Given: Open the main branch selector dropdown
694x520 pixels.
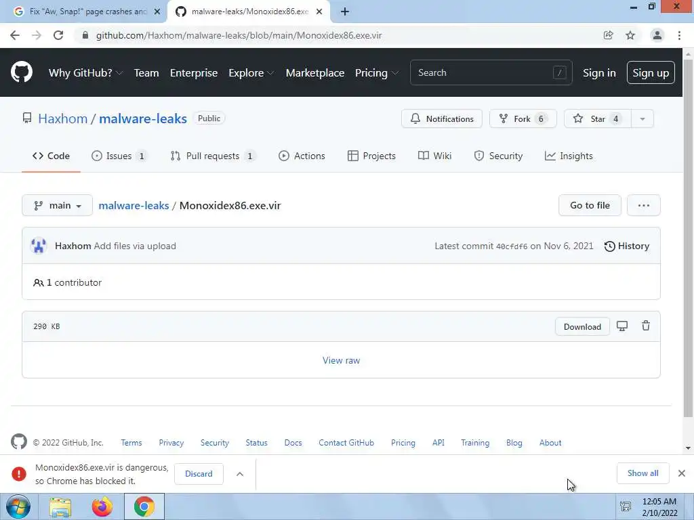Looking at the screenshot, I should pos(57,205).
